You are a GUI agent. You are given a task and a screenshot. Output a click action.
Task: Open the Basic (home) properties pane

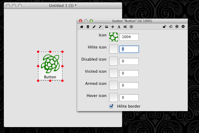(x=82, y=27)
